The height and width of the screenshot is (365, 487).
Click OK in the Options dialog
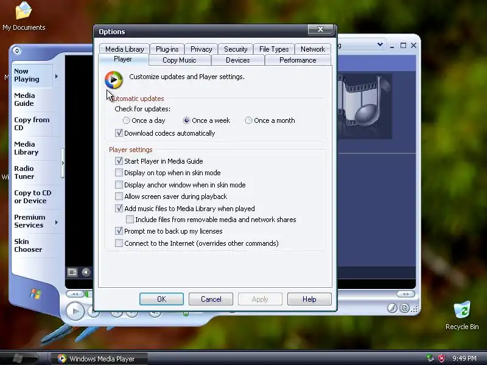click(161, 299)
